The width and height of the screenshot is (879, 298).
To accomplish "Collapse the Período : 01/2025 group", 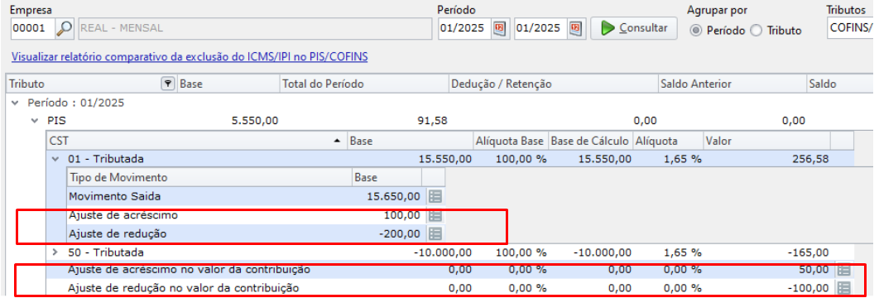I will tap(15, 103).
